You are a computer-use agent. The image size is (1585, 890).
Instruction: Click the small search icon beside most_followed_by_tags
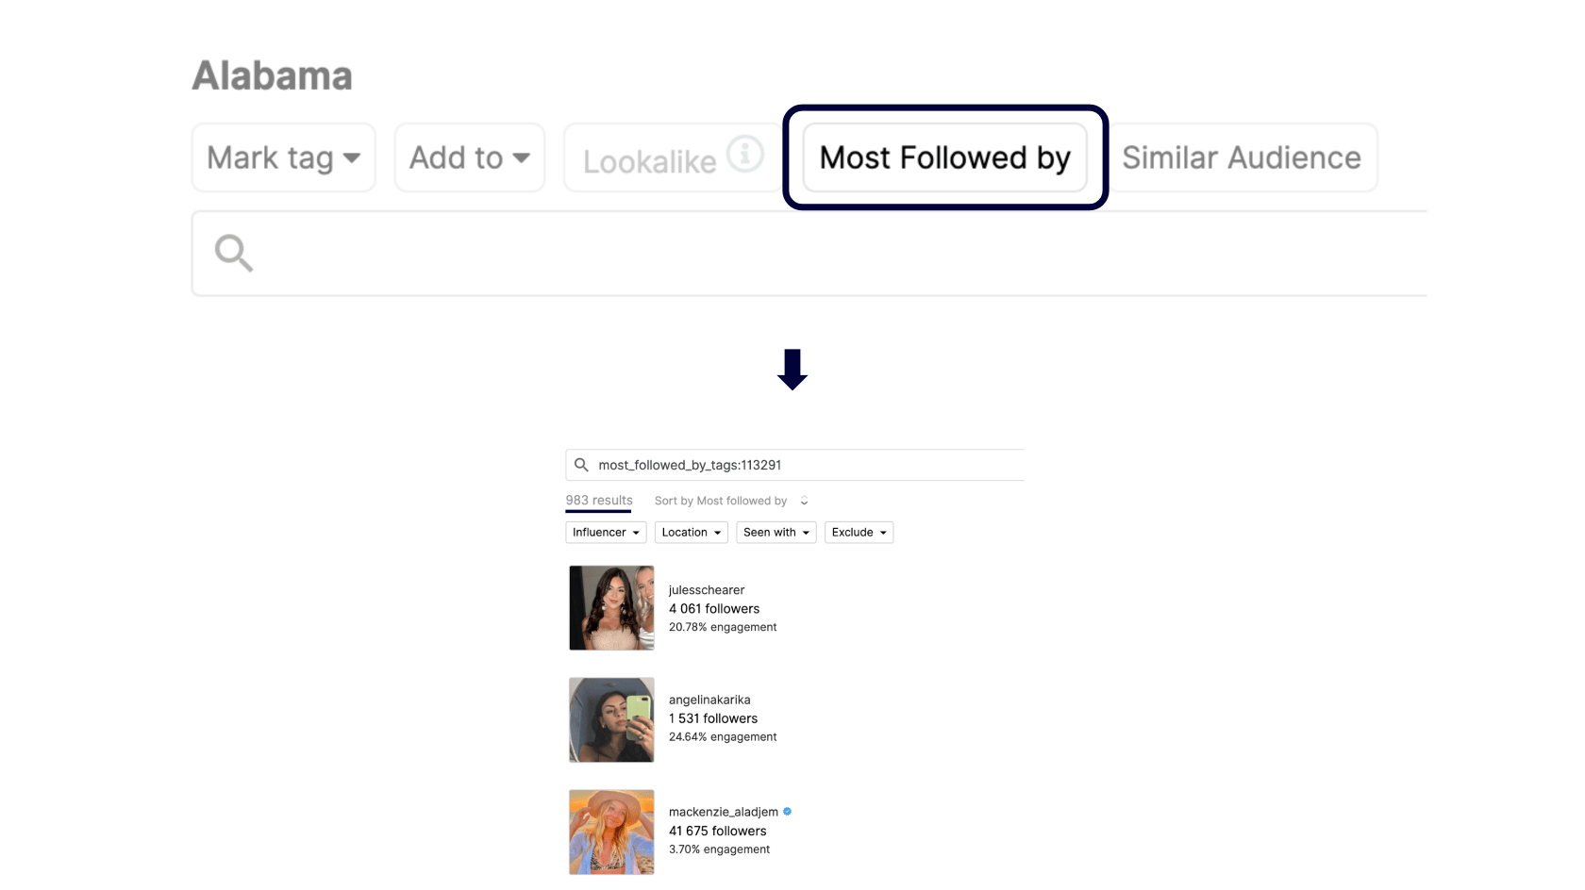point(581,465)
